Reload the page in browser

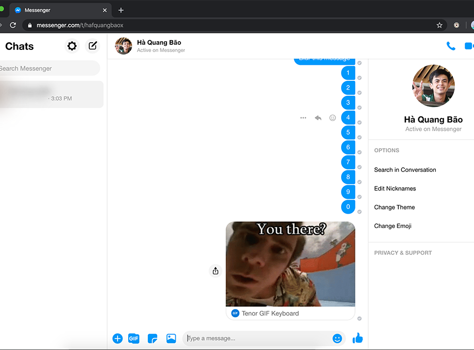13,25
